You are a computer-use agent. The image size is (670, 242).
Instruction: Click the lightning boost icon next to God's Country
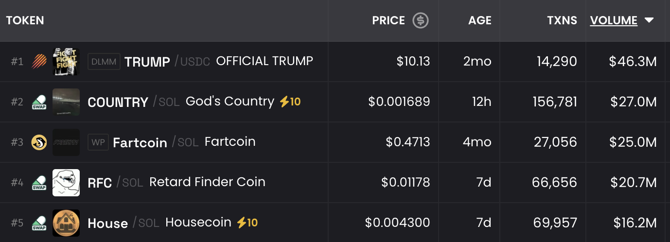pyautogui.click(x=284, y=102)
